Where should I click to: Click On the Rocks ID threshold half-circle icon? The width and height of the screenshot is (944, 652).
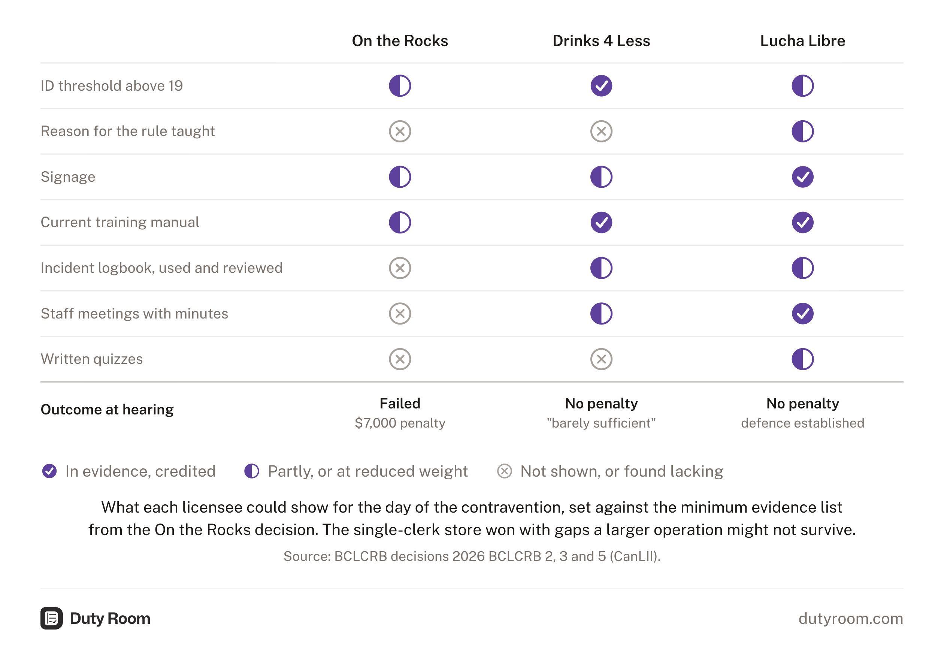(400, 86)
